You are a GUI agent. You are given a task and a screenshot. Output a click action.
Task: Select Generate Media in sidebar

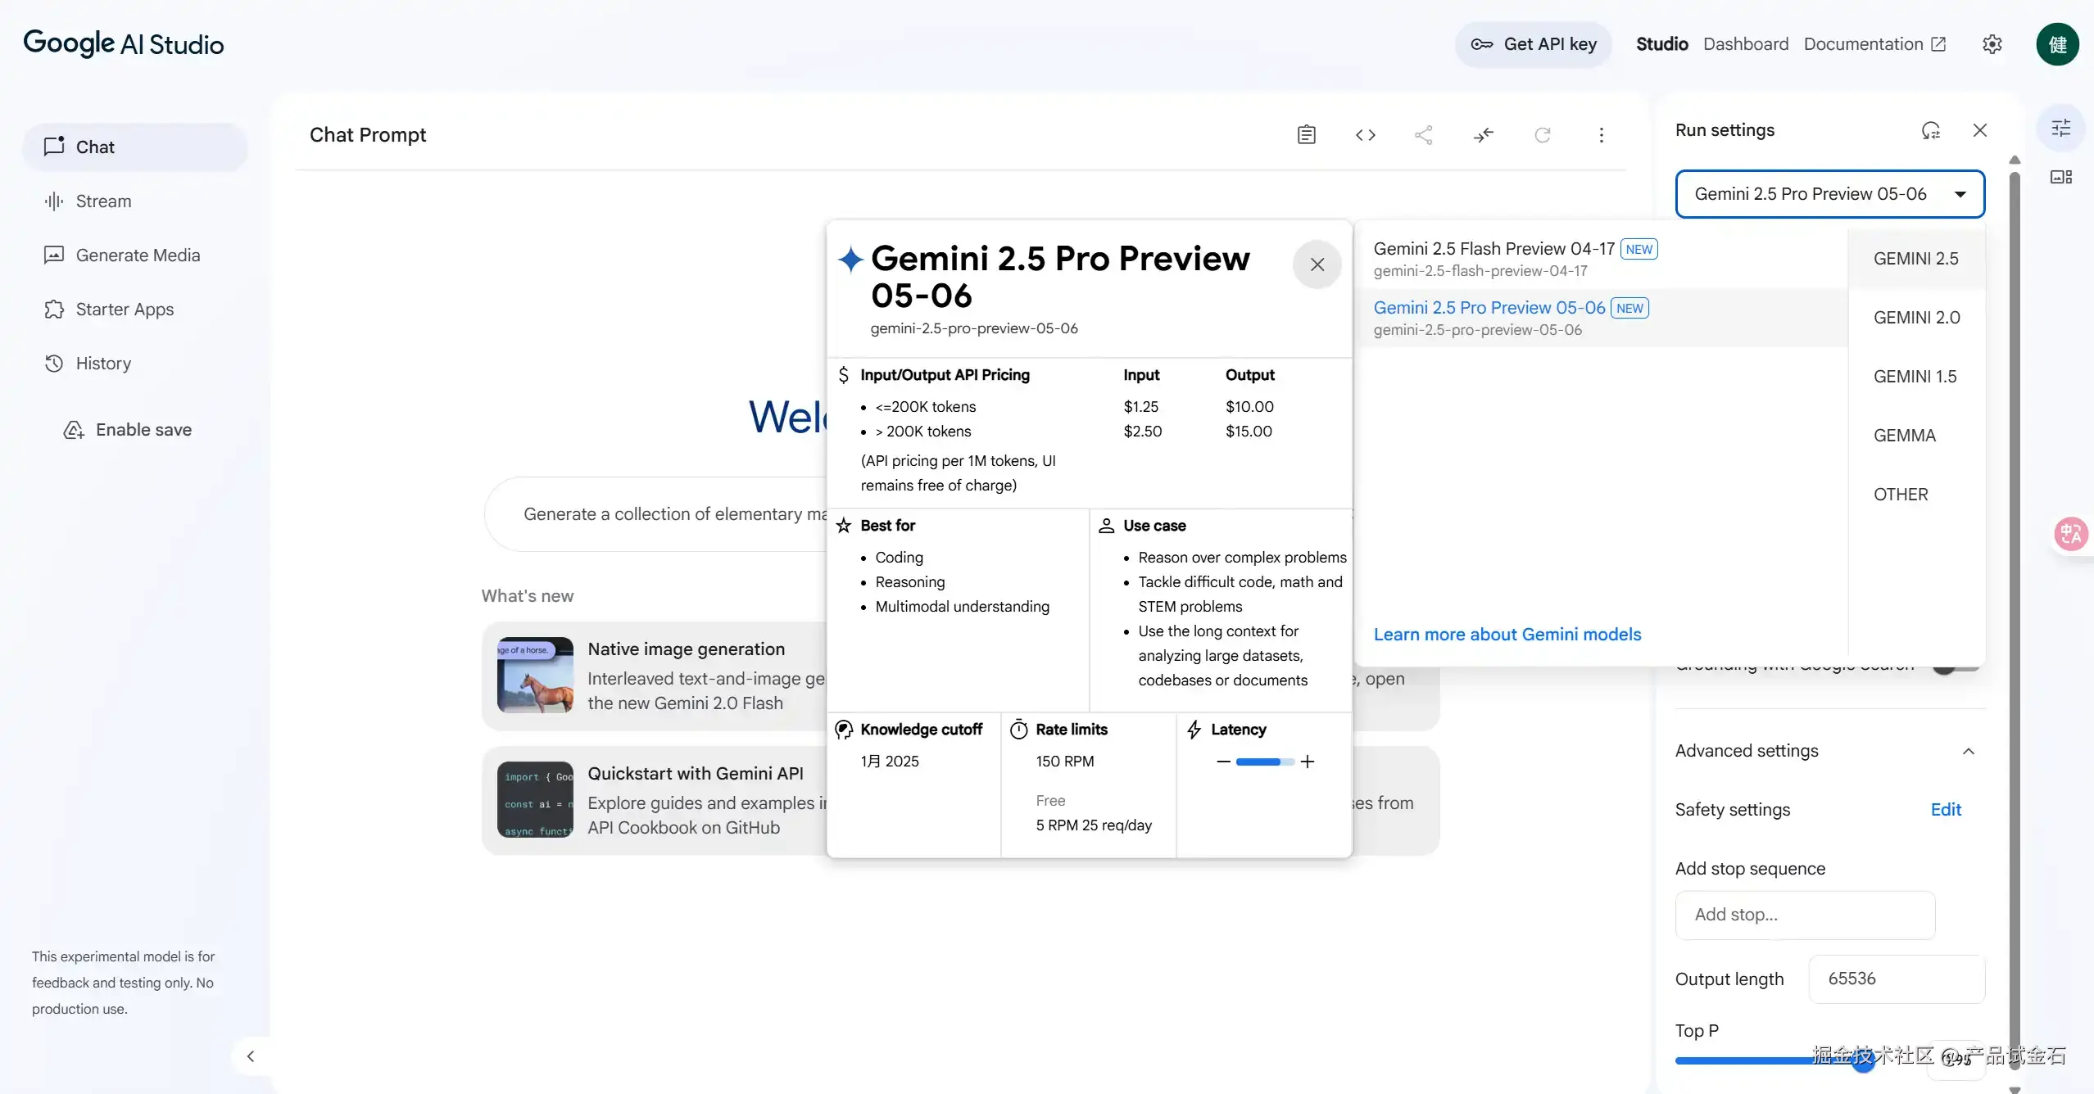[138, 255]
